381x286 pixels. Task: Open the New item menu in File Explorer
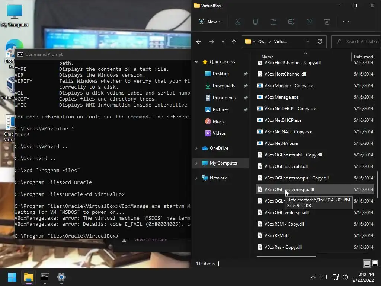tap(210, 22)
